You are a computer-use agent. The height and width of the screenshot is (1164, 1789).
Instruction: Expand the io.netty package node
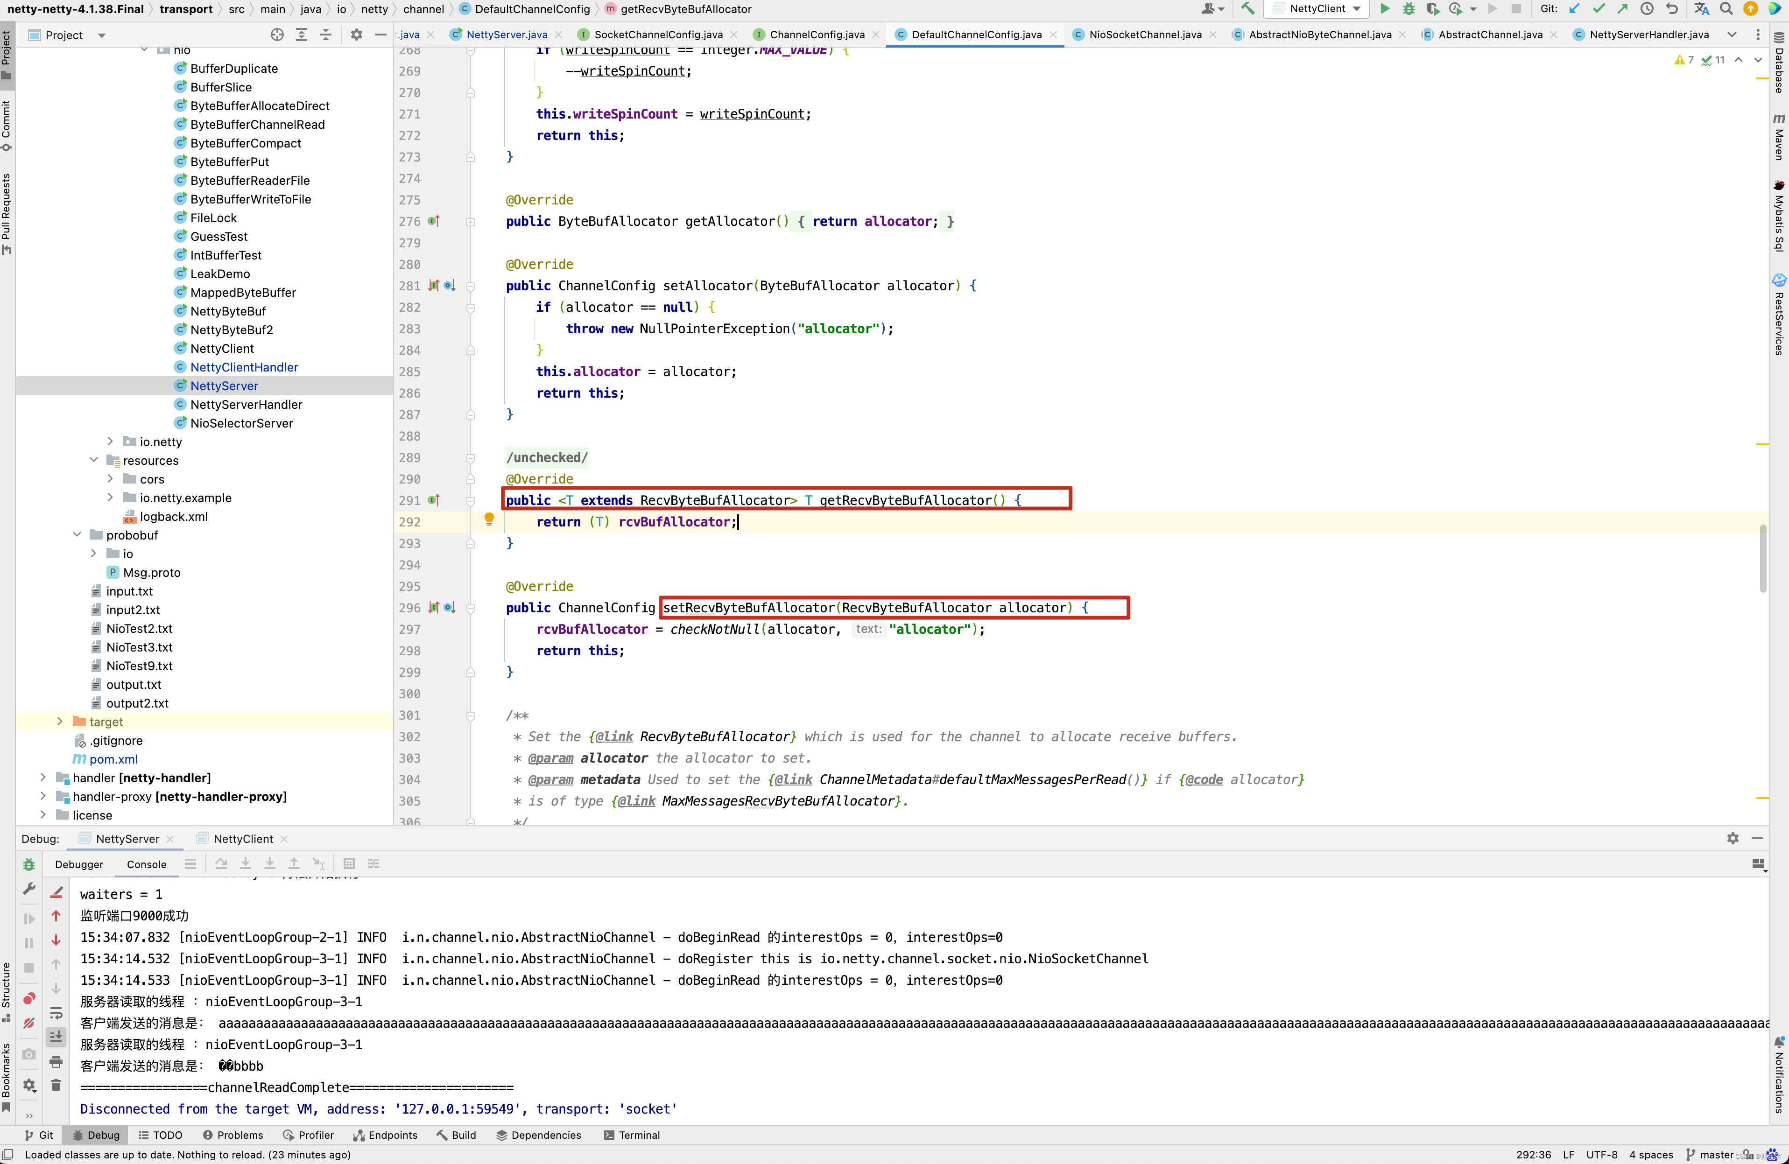pyautogui.click(x=111, y=442)
